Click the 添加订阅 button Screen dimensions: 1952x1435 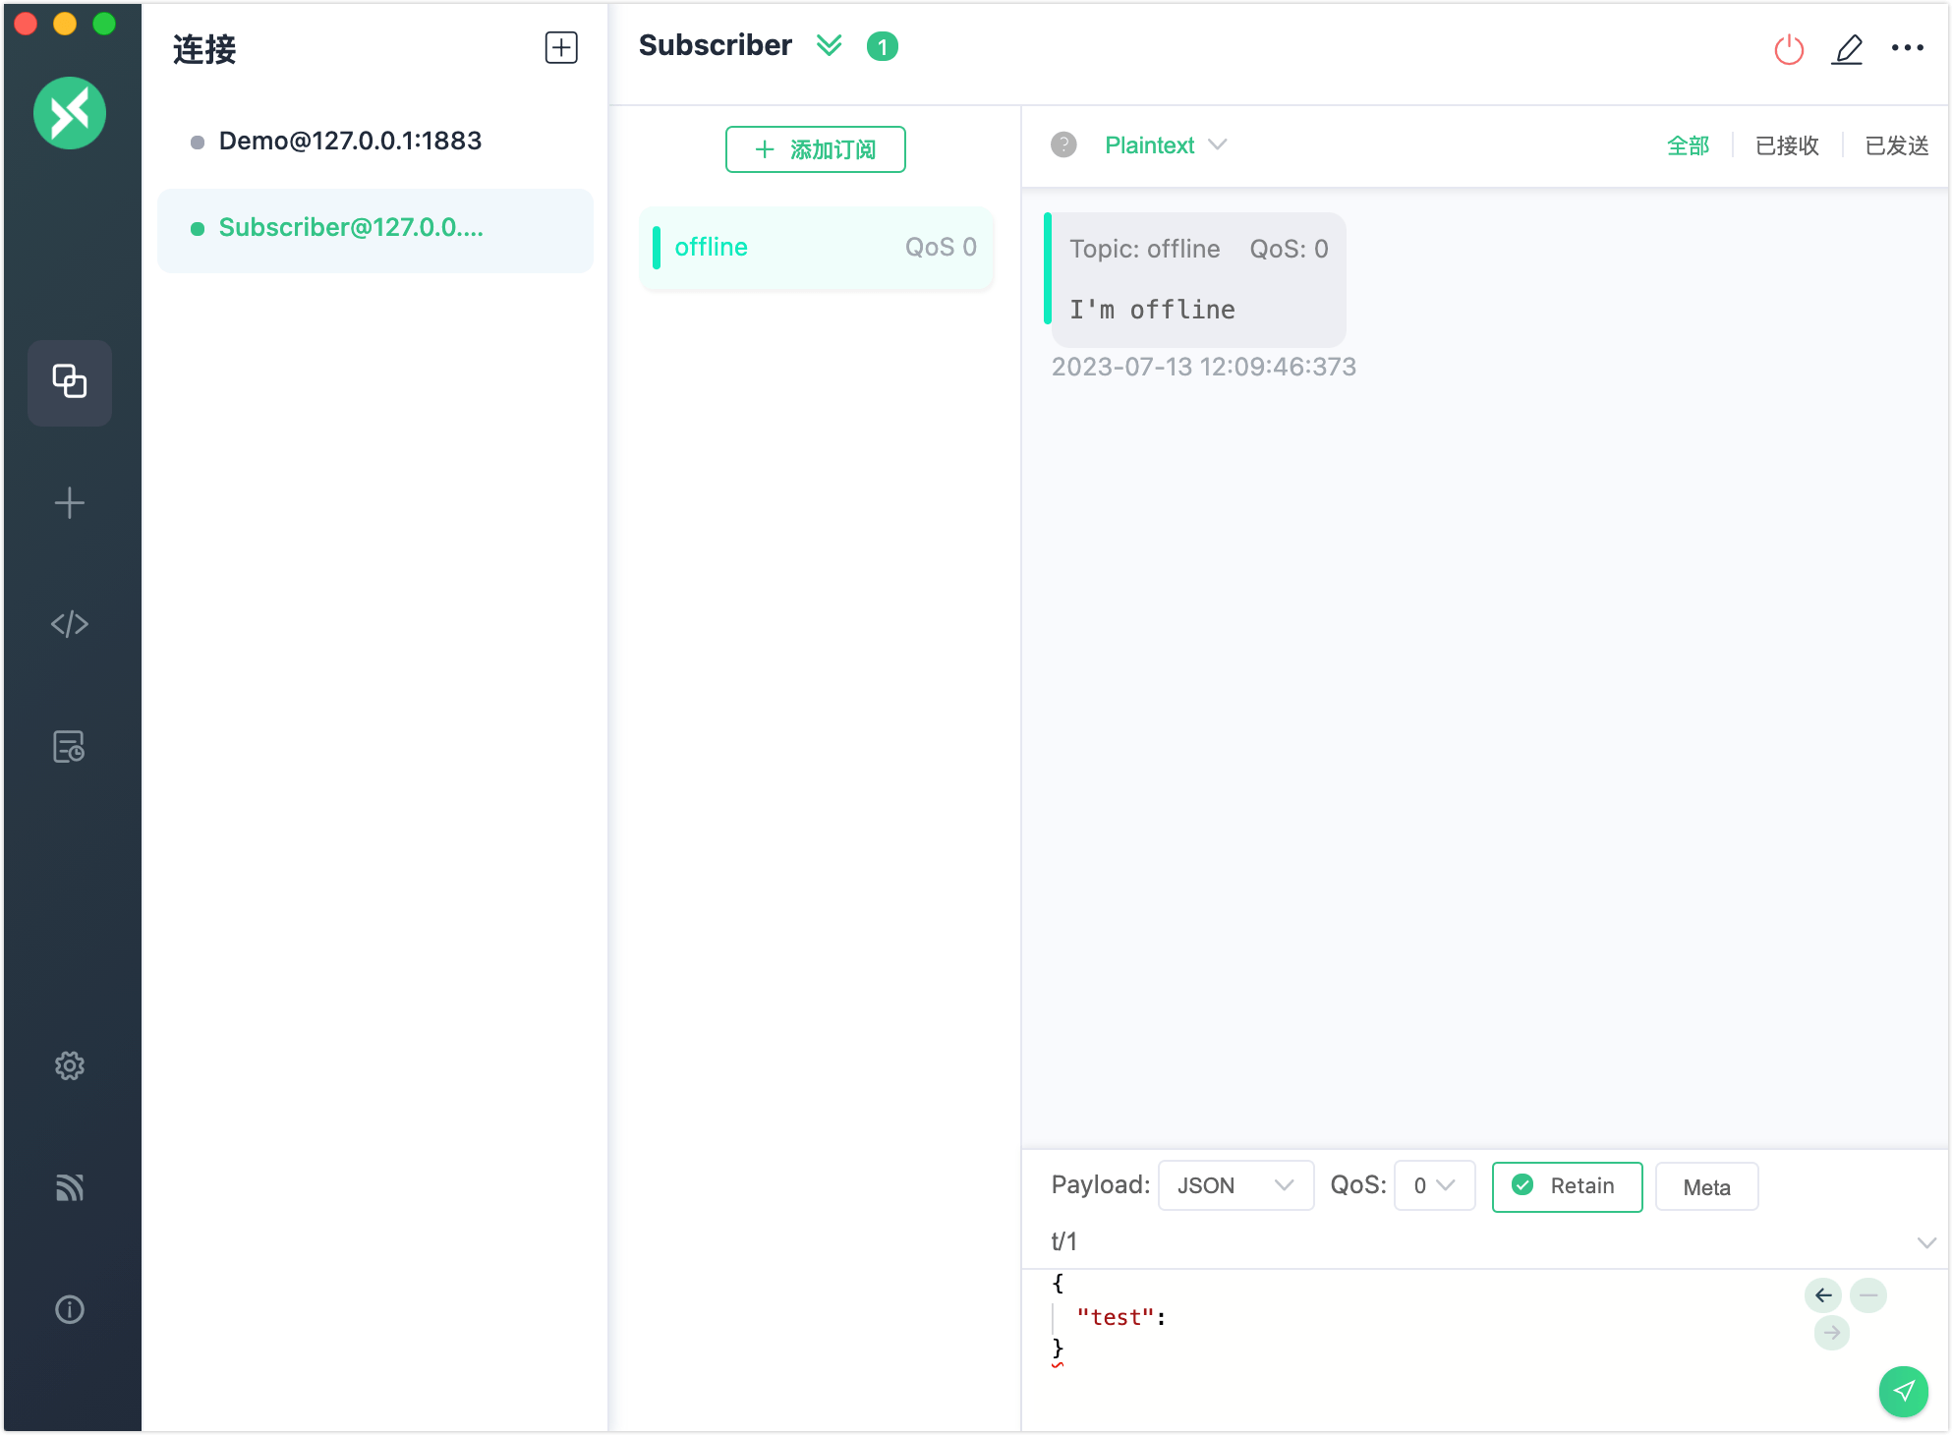(815, 149)
